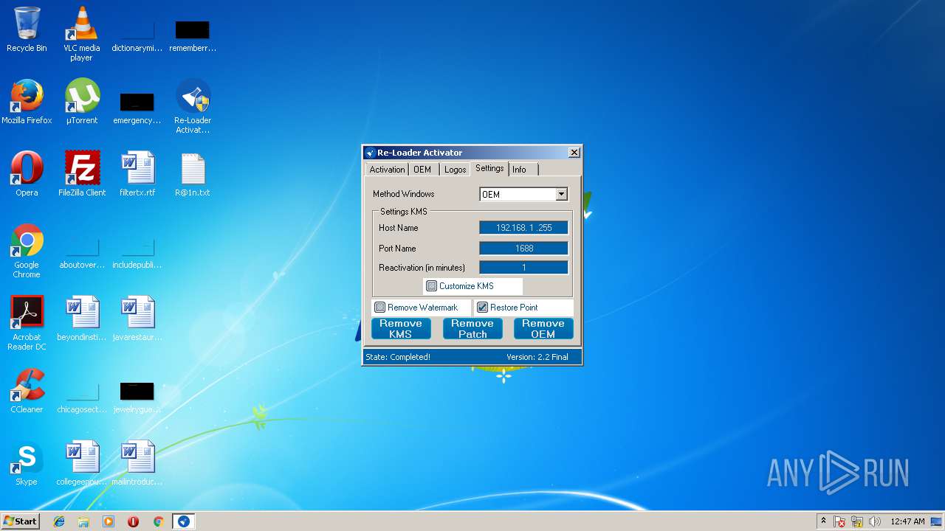Click the 12:47 AM taskbar clock
Viewport: 945px width, 531px height.
[x=907, y=521]
